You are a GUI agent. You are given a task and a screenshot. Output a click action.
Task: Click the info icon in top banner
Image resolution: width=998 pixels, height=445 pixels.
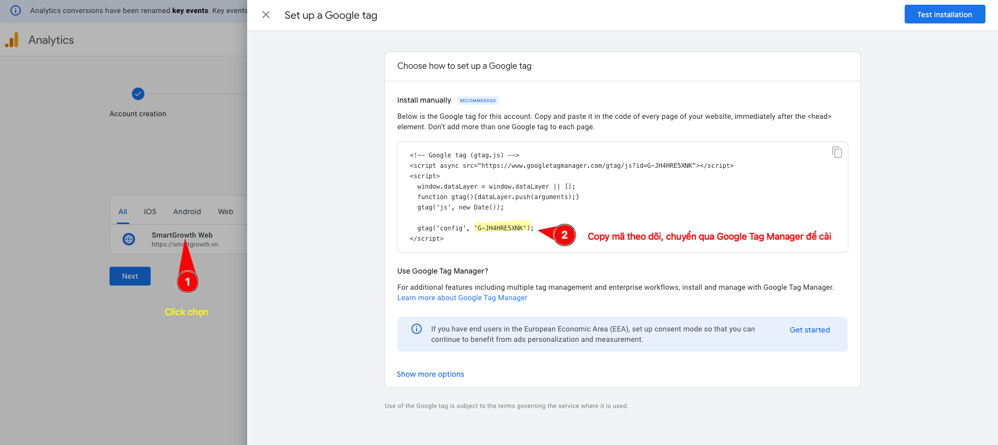[x=16, y=10]
